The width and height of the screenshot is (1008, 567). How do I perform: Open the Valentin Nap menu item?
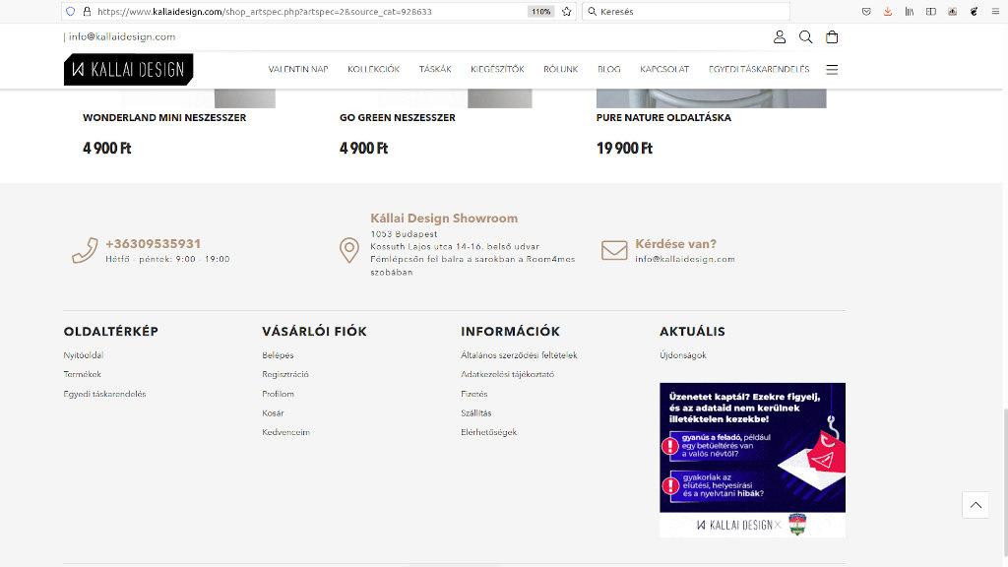tap(298, 70)
